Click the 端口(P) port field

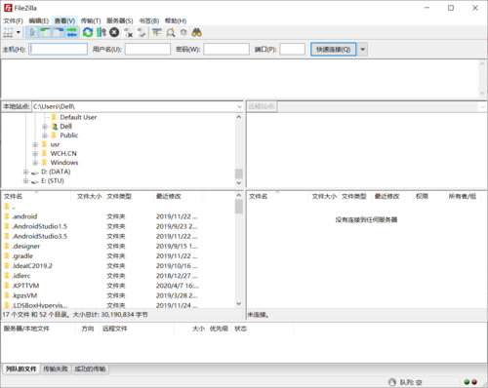coord(292,49)
